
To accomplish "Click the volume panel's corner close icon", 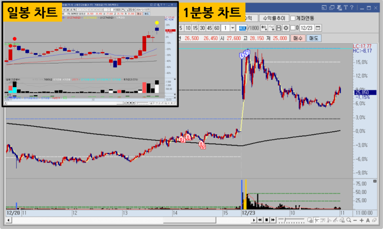I will coord(375,181).
